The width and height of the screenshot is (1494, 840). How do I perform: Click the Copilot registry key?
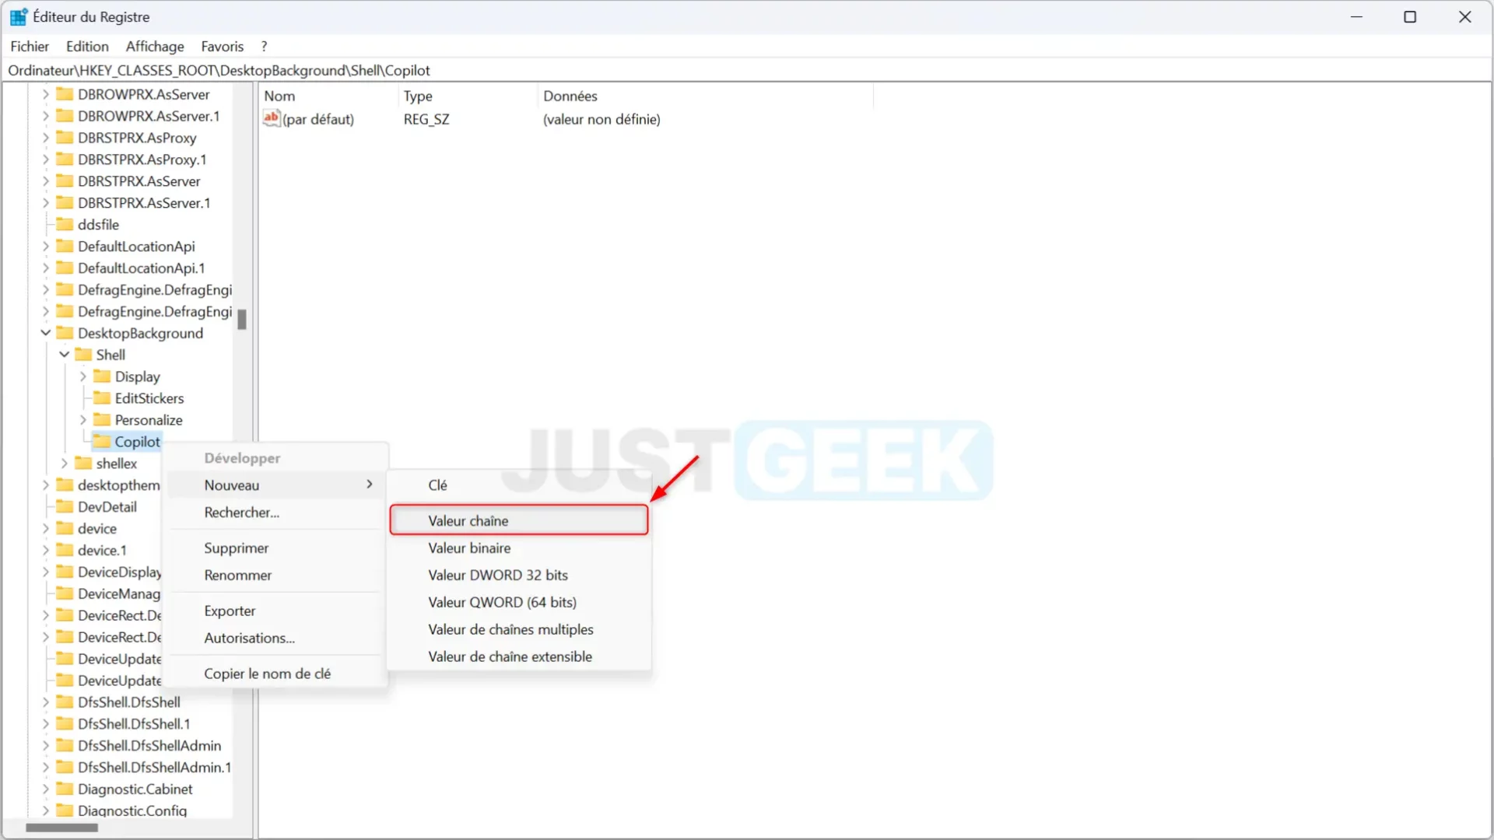[x=136, y=441]
